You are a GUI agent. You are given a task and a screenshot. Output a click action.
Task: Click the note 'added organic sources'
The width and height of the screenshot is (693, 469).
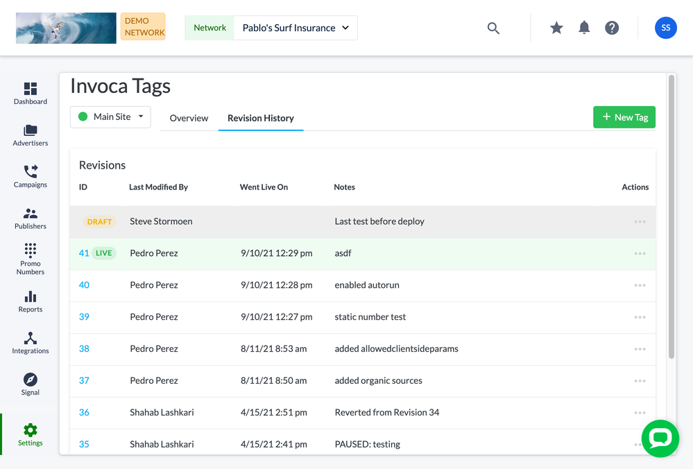coord(378,380)
